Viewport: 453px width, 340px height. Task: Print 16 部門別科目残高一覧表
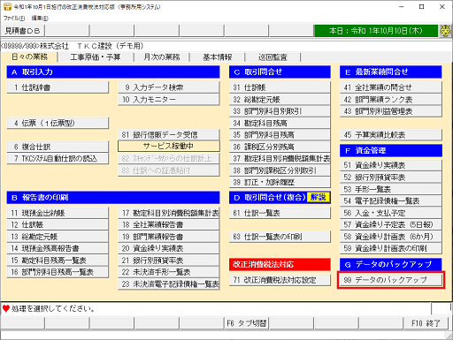point(58,272)
